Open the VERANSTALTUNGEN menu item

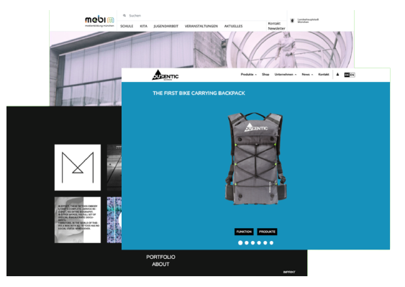click(201, 26)
